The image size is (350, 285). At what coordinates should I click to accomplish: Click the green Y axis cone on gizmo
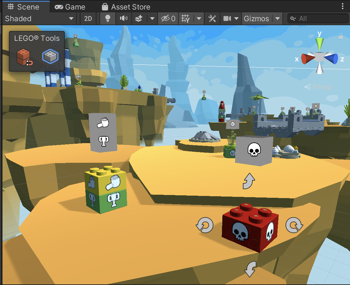[x=320, y=44]
